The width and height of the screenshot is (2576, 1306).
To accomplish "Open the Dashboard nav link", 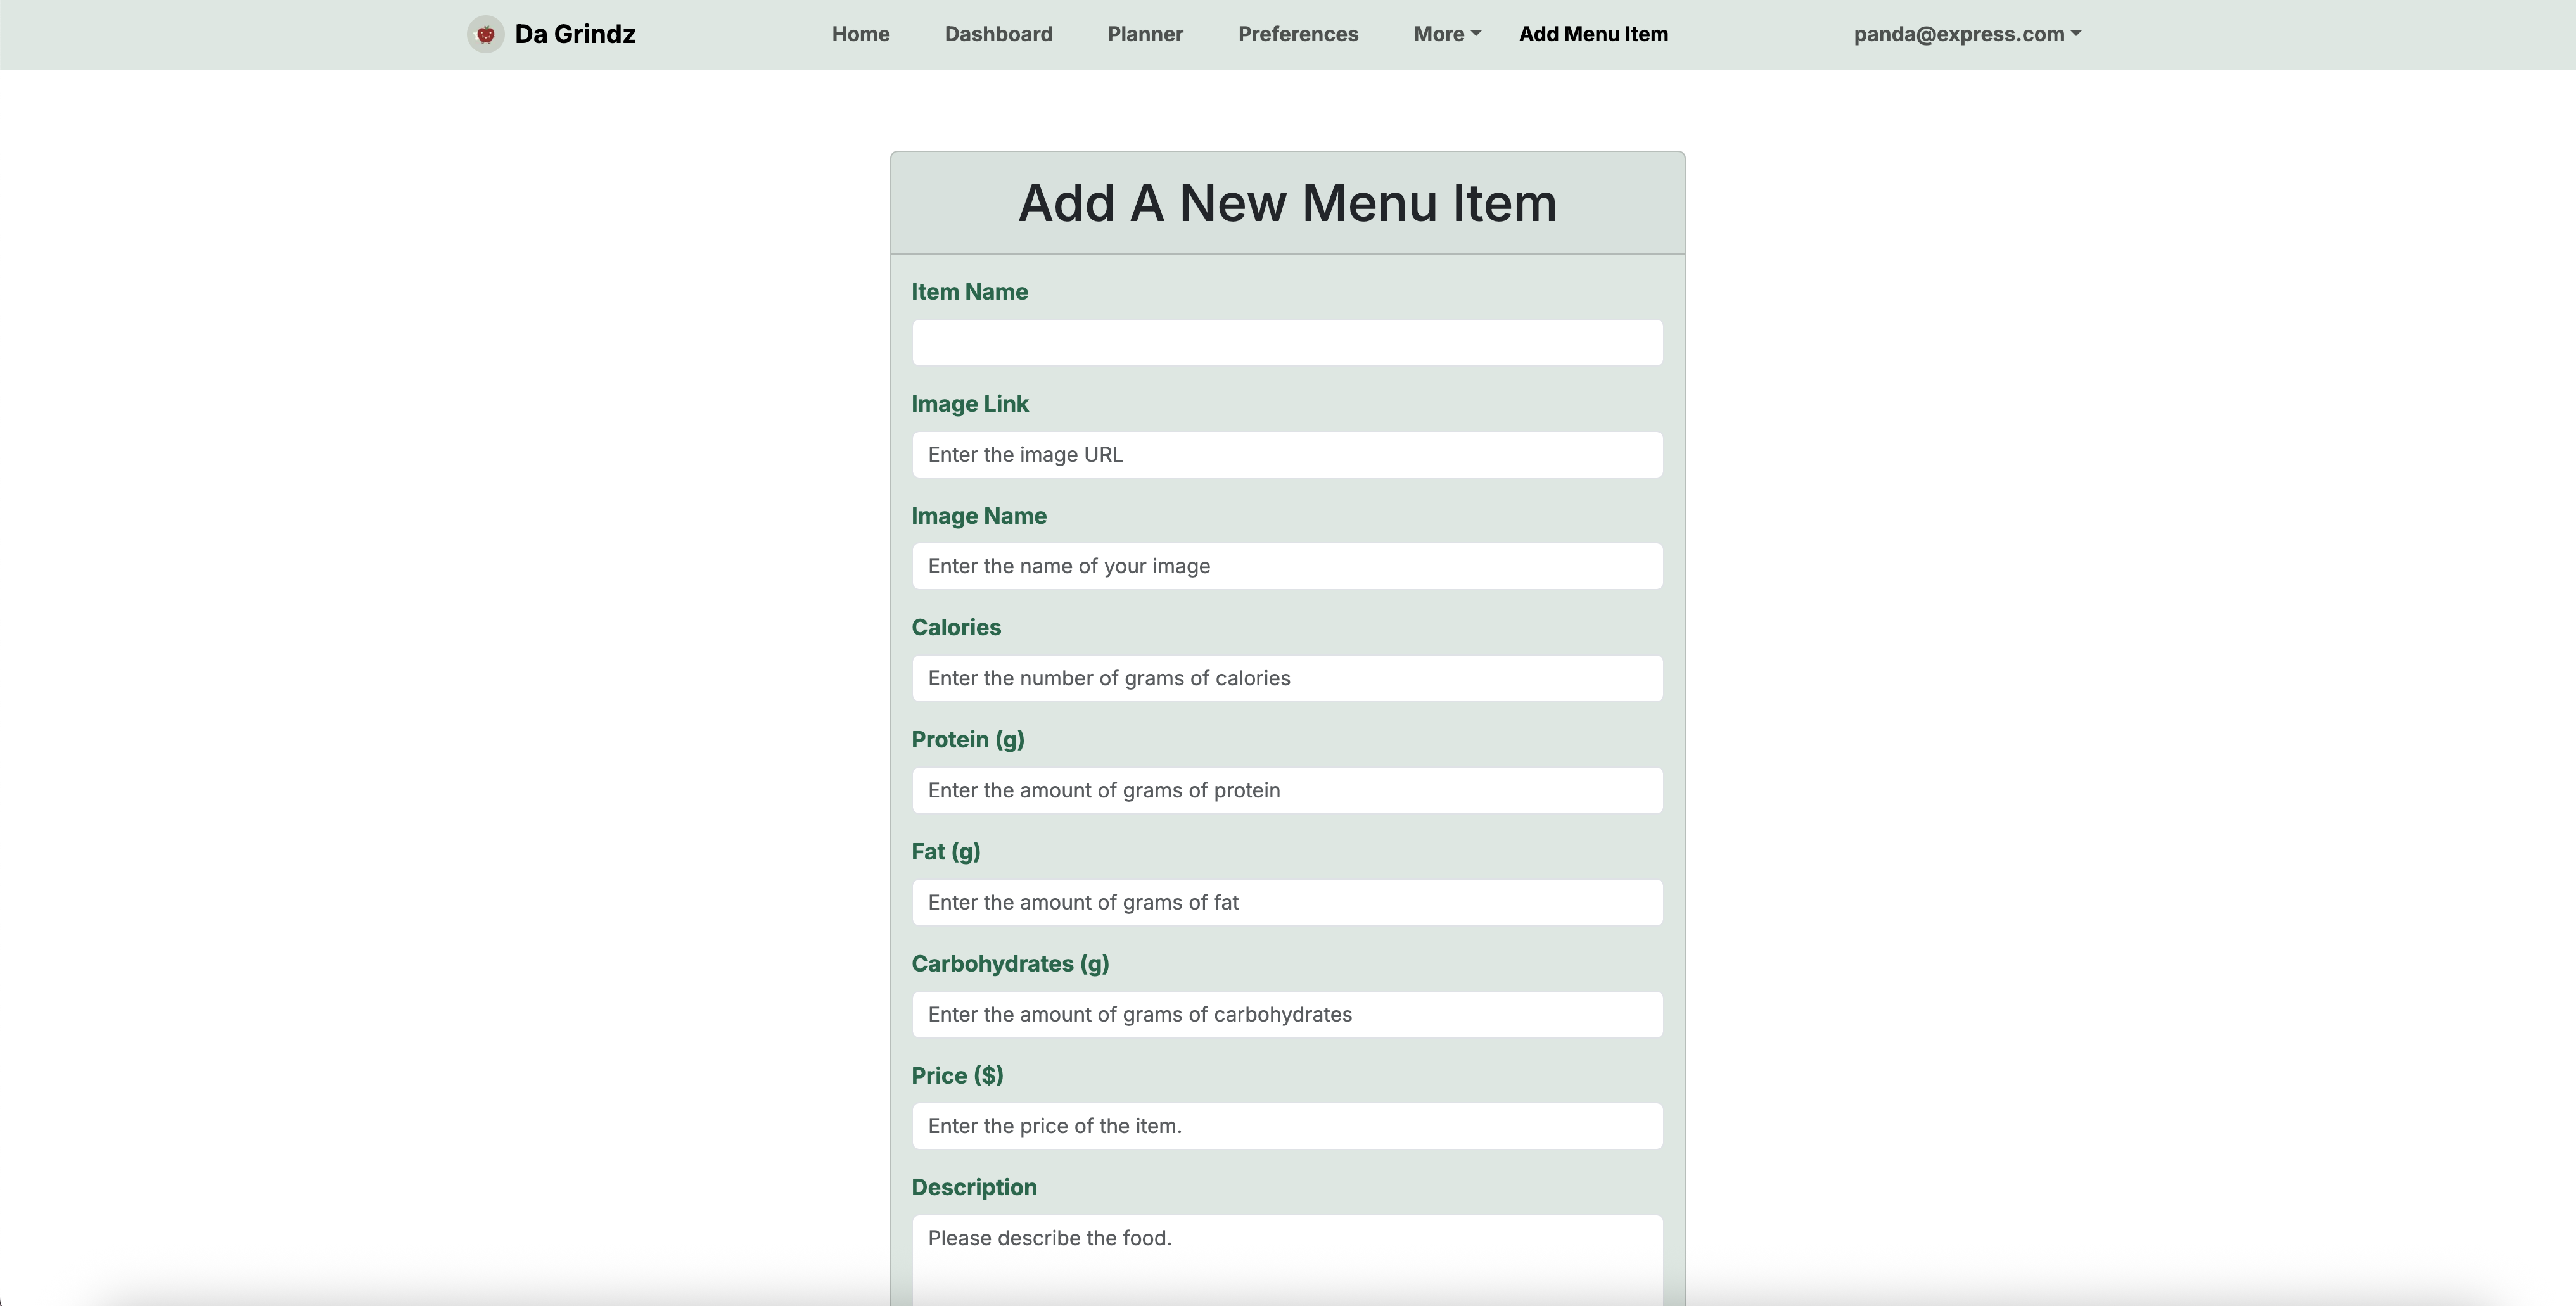I will [998, 34].
